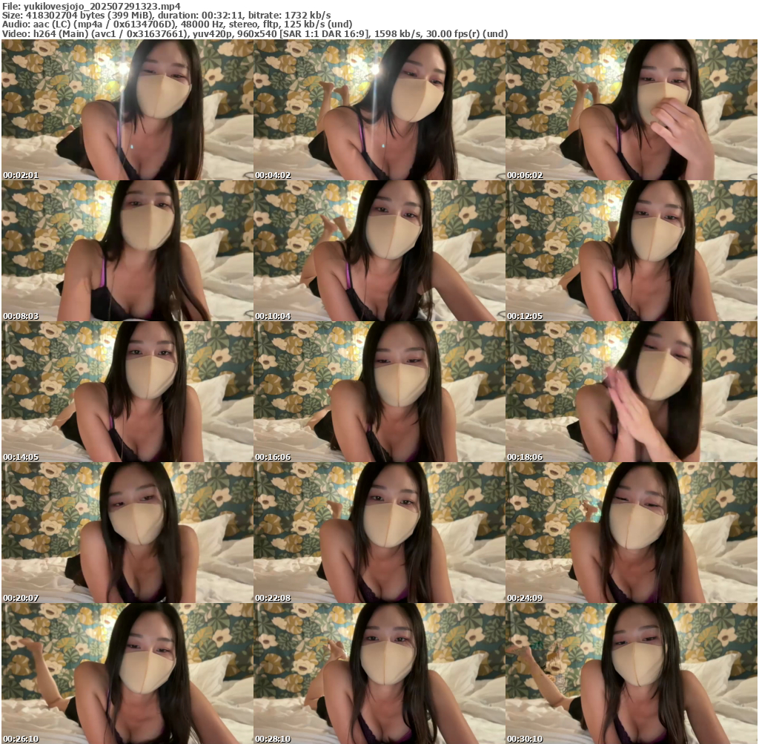Click the last thumbnail stamped 00:30:10
Screen dimensions: 759x744
tap(631, 674)
